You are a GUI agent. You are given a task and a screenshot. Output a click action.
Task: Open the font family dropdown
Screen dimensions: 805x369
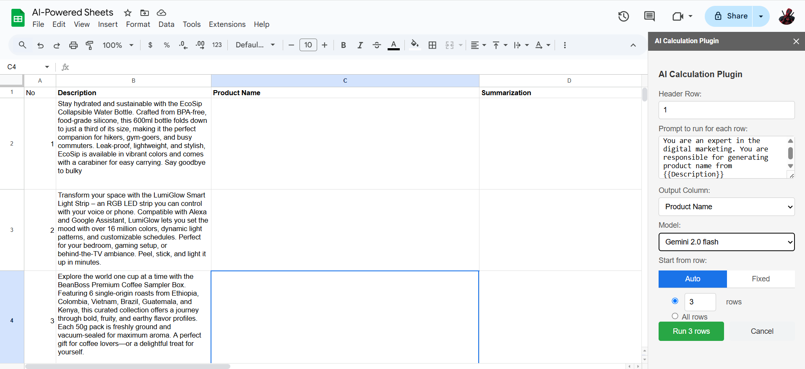point(255,45)
